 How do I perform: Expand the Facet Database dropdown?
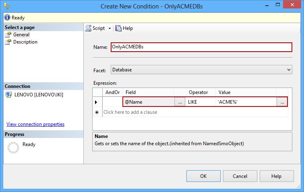(x=288, y=70)
